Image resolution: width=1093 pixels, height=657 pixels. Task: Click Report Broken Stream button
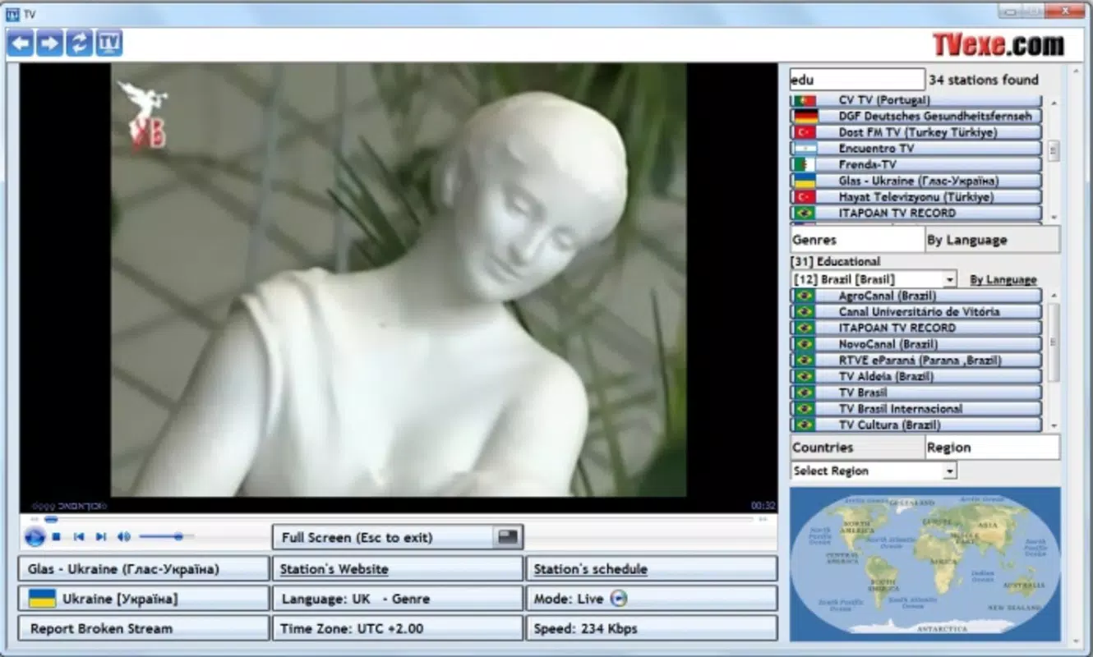(144, 628)
